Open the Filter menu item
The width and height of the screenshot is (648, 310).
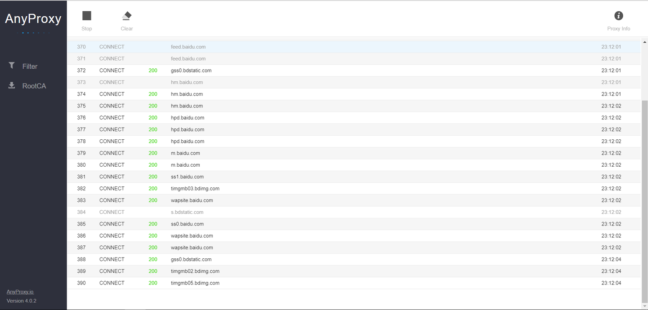point(30,66)
